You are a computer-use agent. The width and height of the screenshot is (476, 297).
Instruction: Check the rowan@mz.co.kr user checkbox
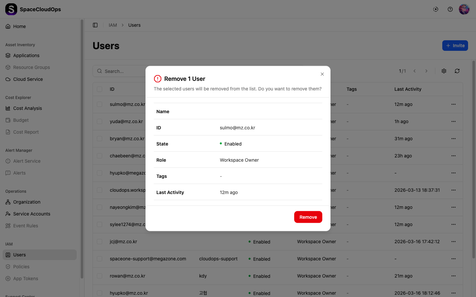[99, 276]
